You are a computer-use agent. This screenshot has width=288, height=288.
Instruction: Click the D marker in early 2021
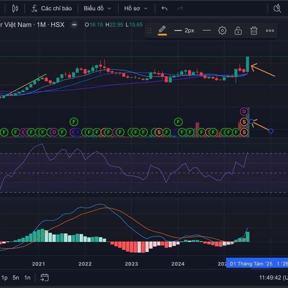[54, 132]
